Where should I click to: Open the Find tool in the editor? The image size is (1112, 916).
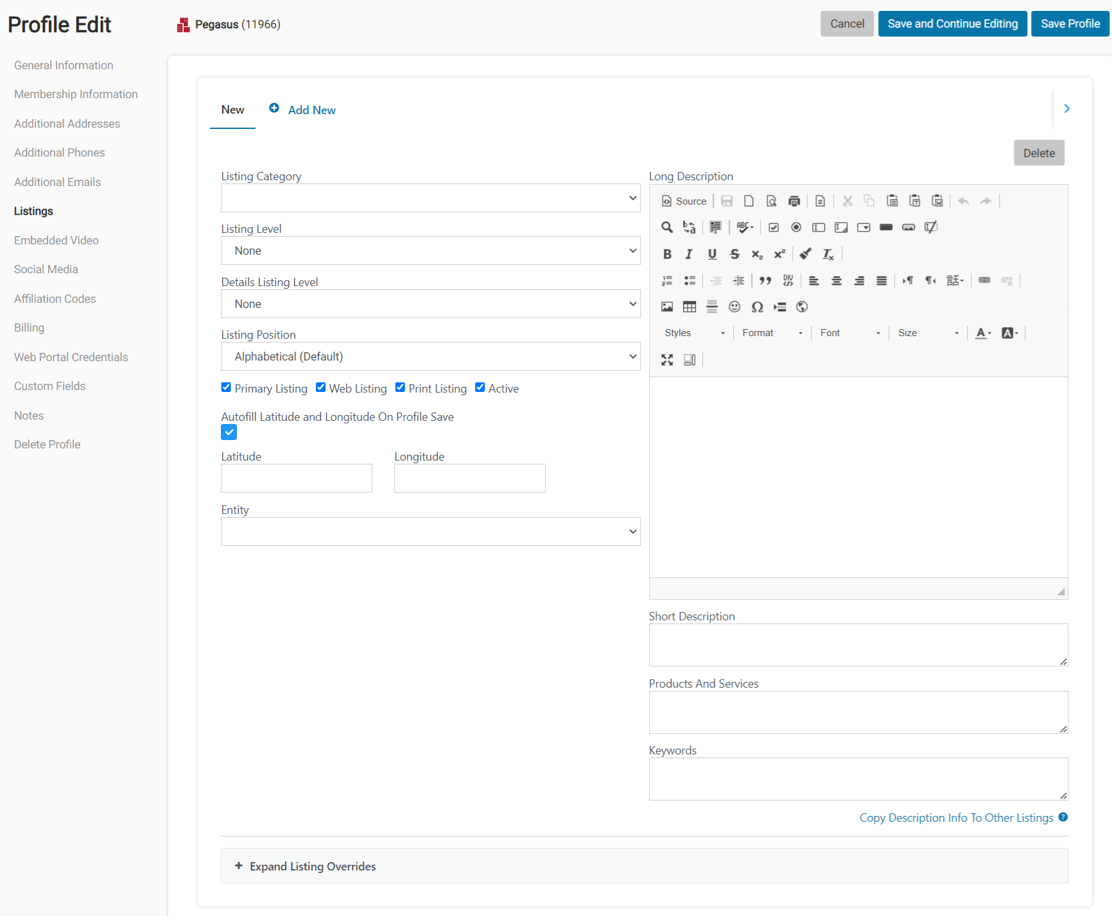(x=666, y=227)
